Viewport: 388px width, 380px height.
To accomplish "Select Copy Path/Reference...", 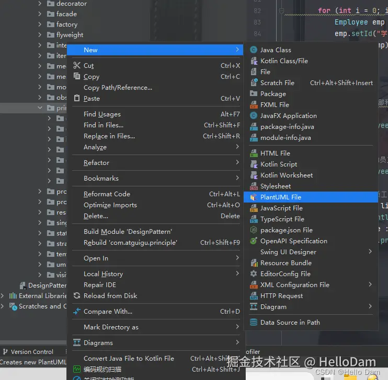I will pos(156,88).
